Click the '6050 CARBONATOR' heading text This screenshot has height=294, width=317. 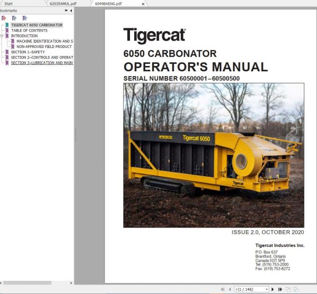tap(170, 54)
